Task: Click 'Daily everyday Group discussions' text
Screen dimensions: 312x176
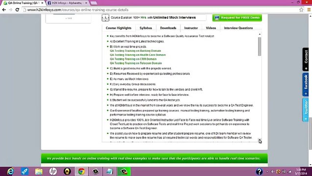Action: pyautogui.click(x=133, y=84)
